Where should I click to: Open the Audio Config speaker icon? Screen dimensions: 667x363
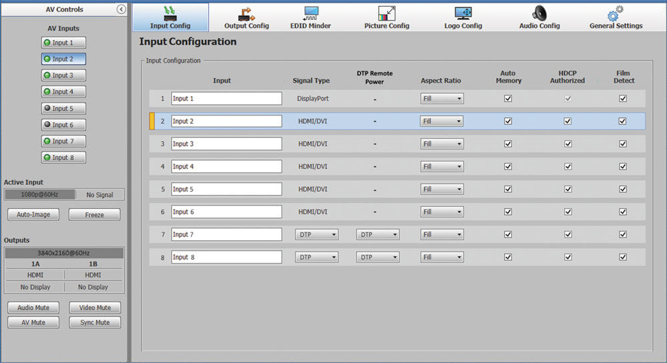click(x=539, y=13)
